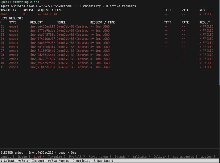Select request row inv_b4433ac213
The width and height of the screenshot is (220, 163).
tap(107, 26)
